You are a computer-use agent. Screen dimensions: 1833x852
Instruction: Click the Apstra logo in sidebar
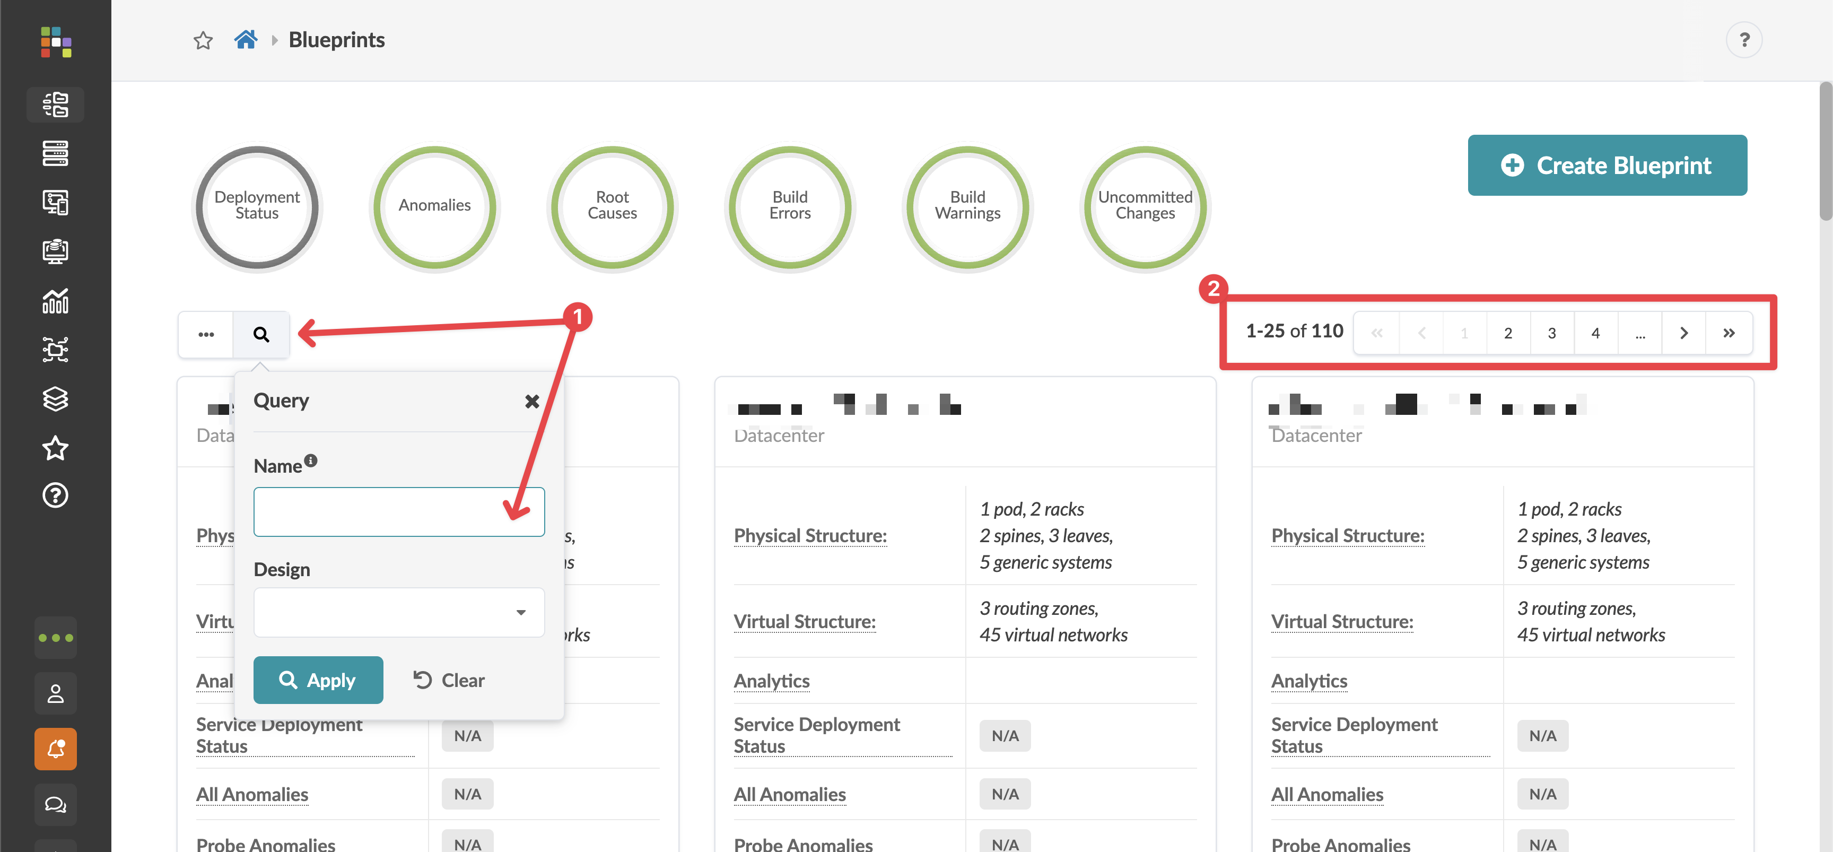tap(56, 42)
